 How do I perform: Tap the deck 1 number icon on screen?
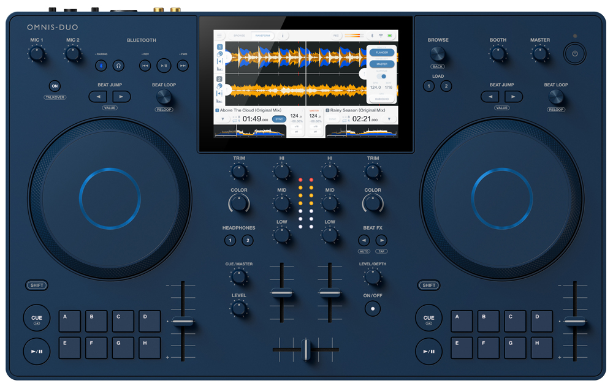click(219, 47)
